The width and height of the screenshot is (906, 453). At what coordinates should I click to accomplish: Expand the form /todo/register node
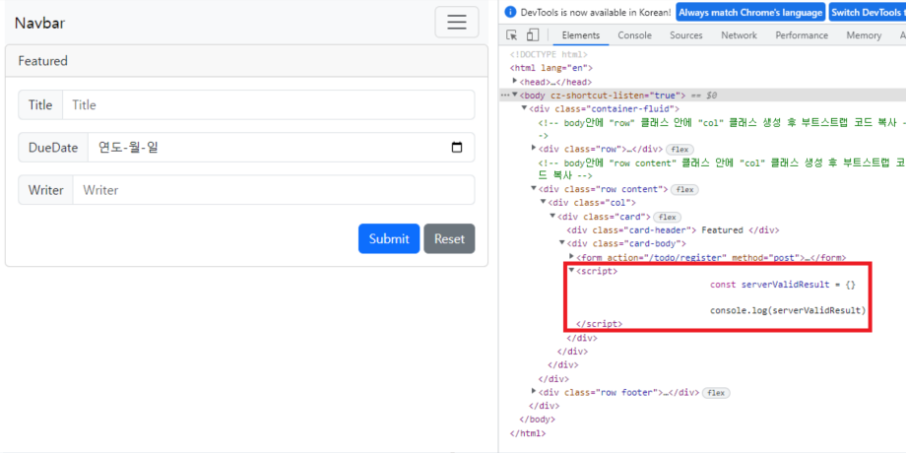pos(571,257)
